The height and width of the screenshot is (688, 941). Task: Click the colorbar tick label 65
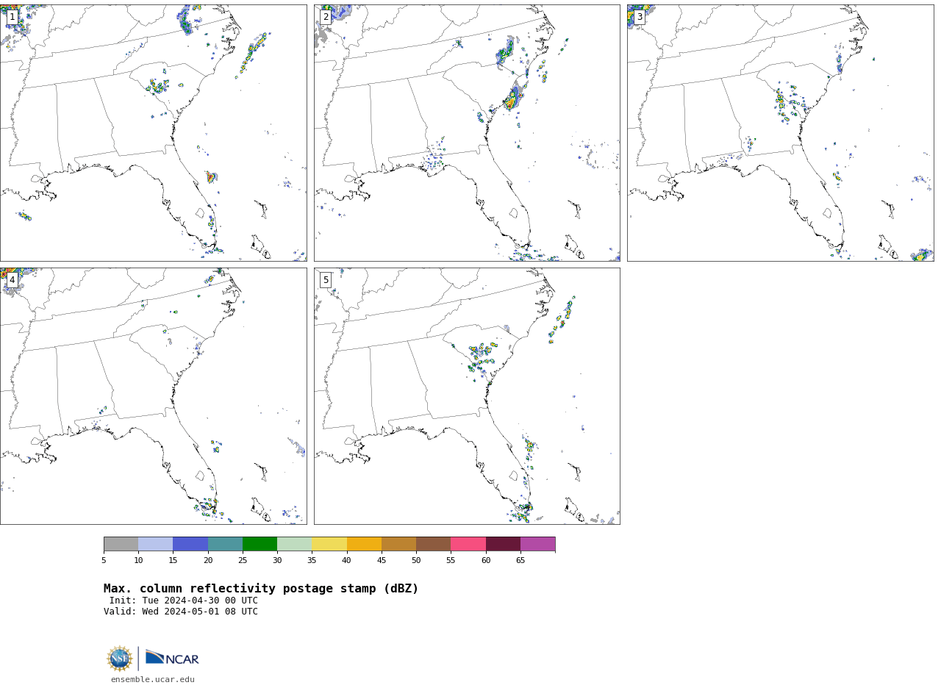(x=520, y=561)
